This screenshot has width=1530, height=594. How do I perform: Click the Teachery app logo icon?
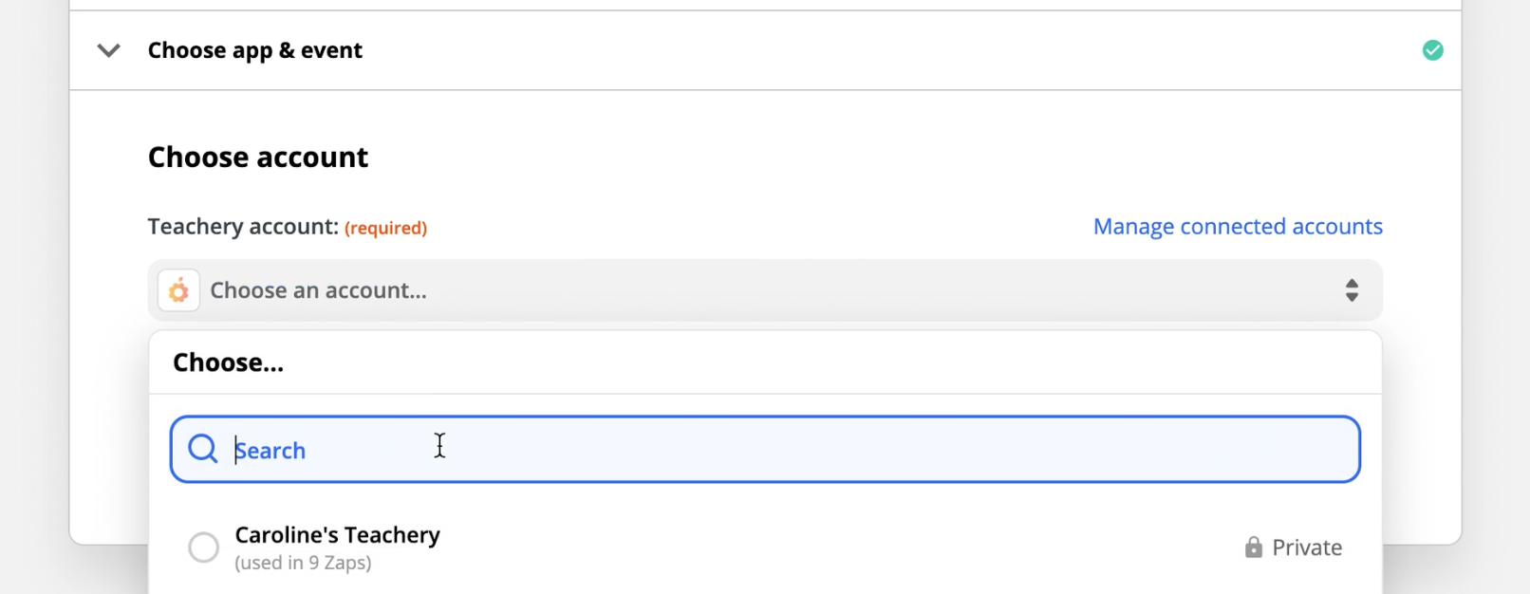coord(178,290)
